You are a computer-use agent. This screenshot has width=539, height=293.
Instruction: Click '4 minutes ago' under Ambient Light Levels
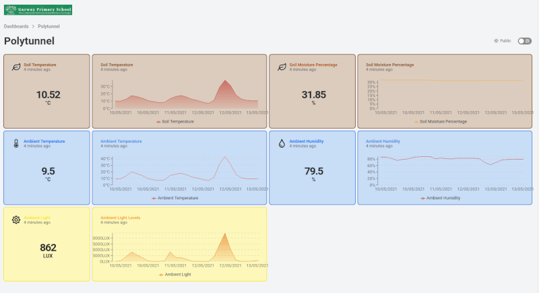114,222
